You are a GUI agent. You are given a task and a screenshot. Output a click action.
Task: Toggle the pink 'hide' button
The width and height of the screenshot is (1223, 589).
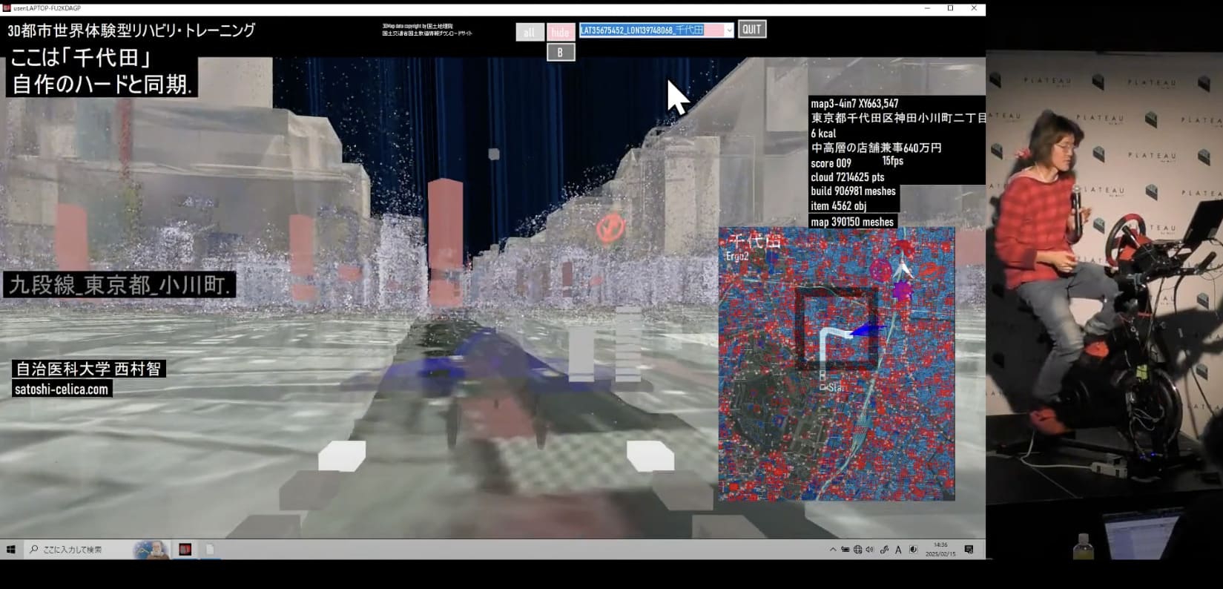point(561,33)
